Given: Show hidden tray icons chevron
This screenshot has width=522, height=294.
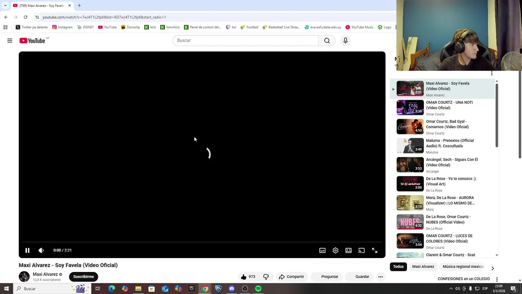Looking at the screenshot, I should (x=451, y=289).
